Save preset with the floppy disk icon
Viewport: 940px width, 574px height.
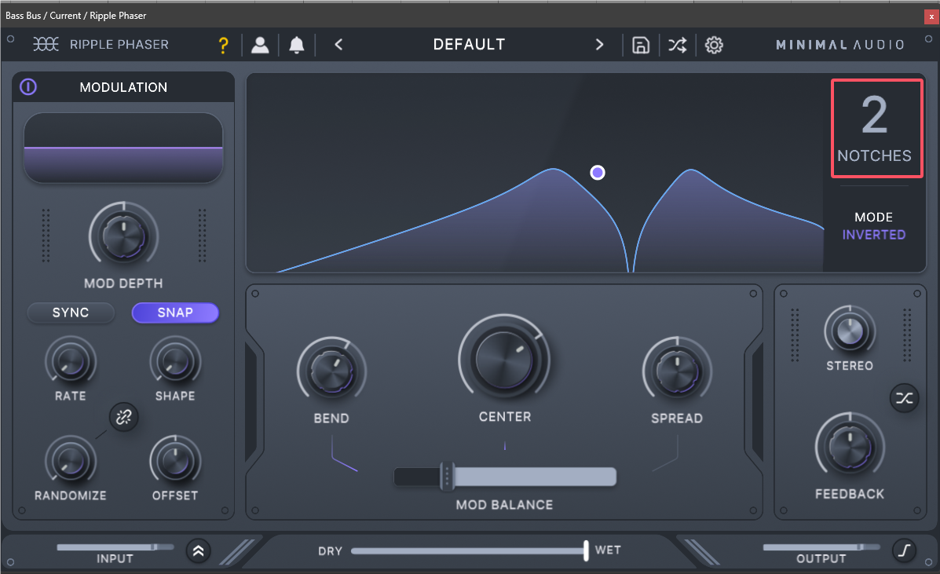click(x=641, y=46)
